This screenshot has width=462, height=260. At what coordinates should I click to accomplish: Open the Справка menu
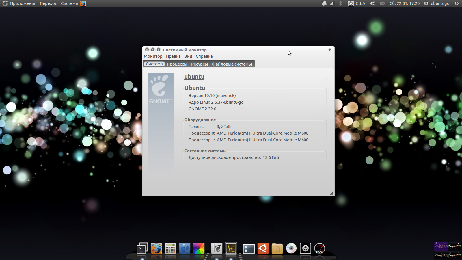[204, 56]
